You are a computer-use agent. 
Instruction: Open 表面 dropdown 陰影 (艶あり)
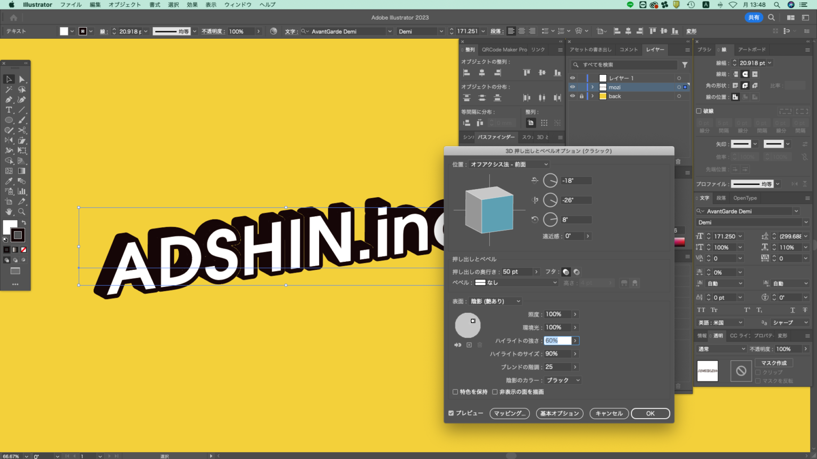click(495, 301)
